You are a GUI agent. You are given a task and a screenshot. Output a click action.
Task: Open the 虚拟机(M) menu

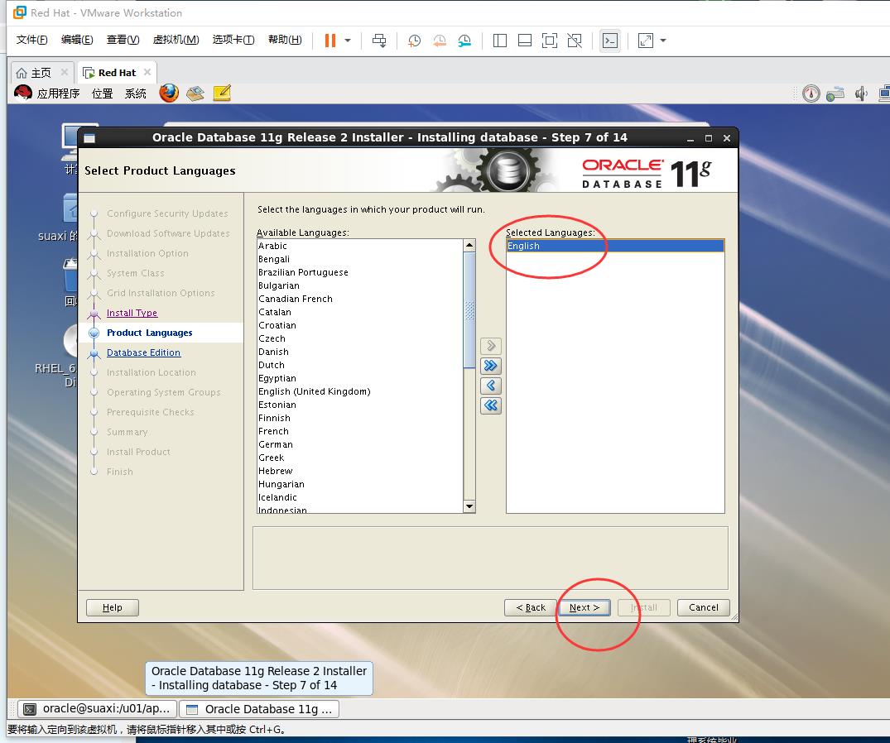[176, 40]
